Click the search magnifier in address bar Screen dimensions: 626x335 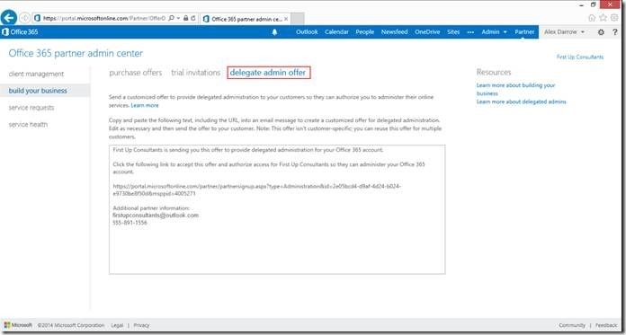coord(171,18)
